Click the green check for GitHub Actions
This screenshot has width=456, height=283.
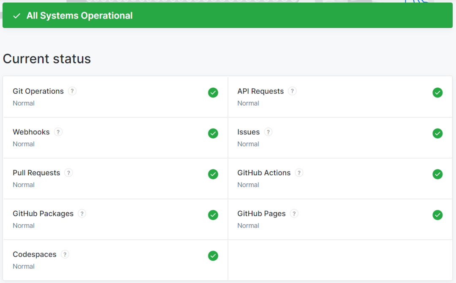click(437, 174)
